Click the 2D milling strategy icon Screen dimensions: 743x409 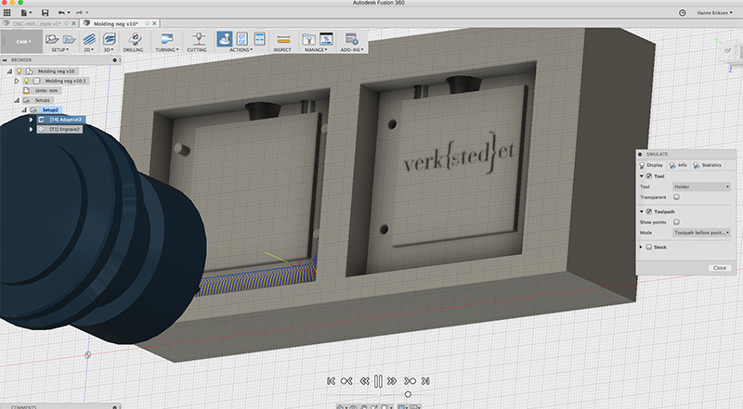click(x=89, y=39)
